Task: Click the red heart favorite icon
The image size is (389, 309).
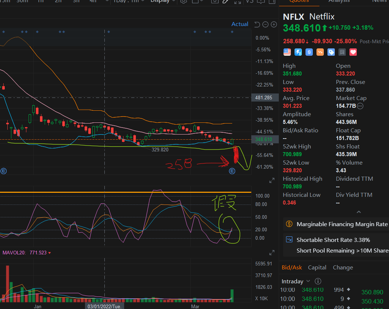Action: pos(353,52)
